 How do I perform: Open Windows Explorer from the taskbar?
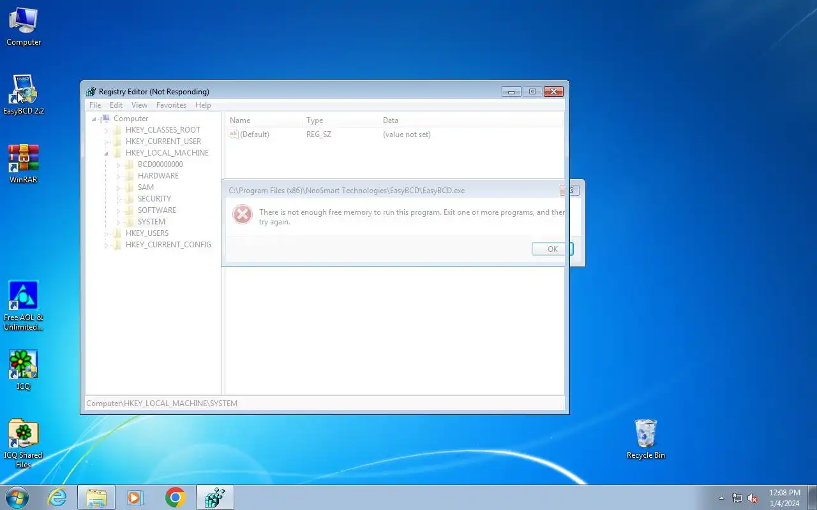96,497
